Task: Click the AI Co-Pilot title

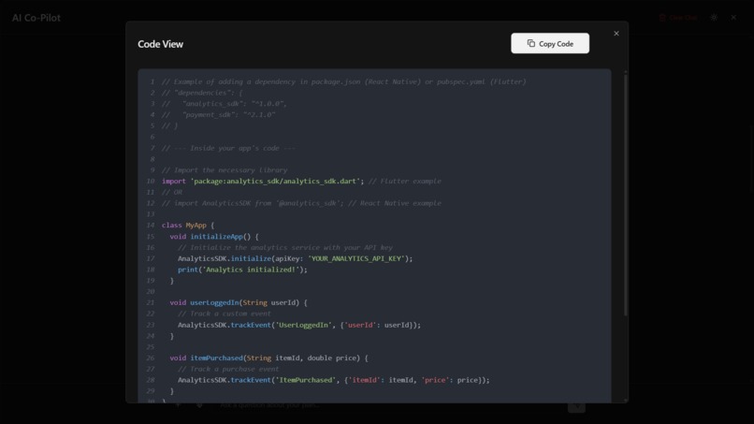Action: [x=36, y=18]
